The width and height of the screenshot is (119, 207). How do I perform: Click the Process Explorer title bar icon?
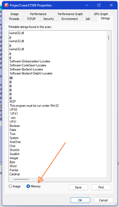click(6, 5)
